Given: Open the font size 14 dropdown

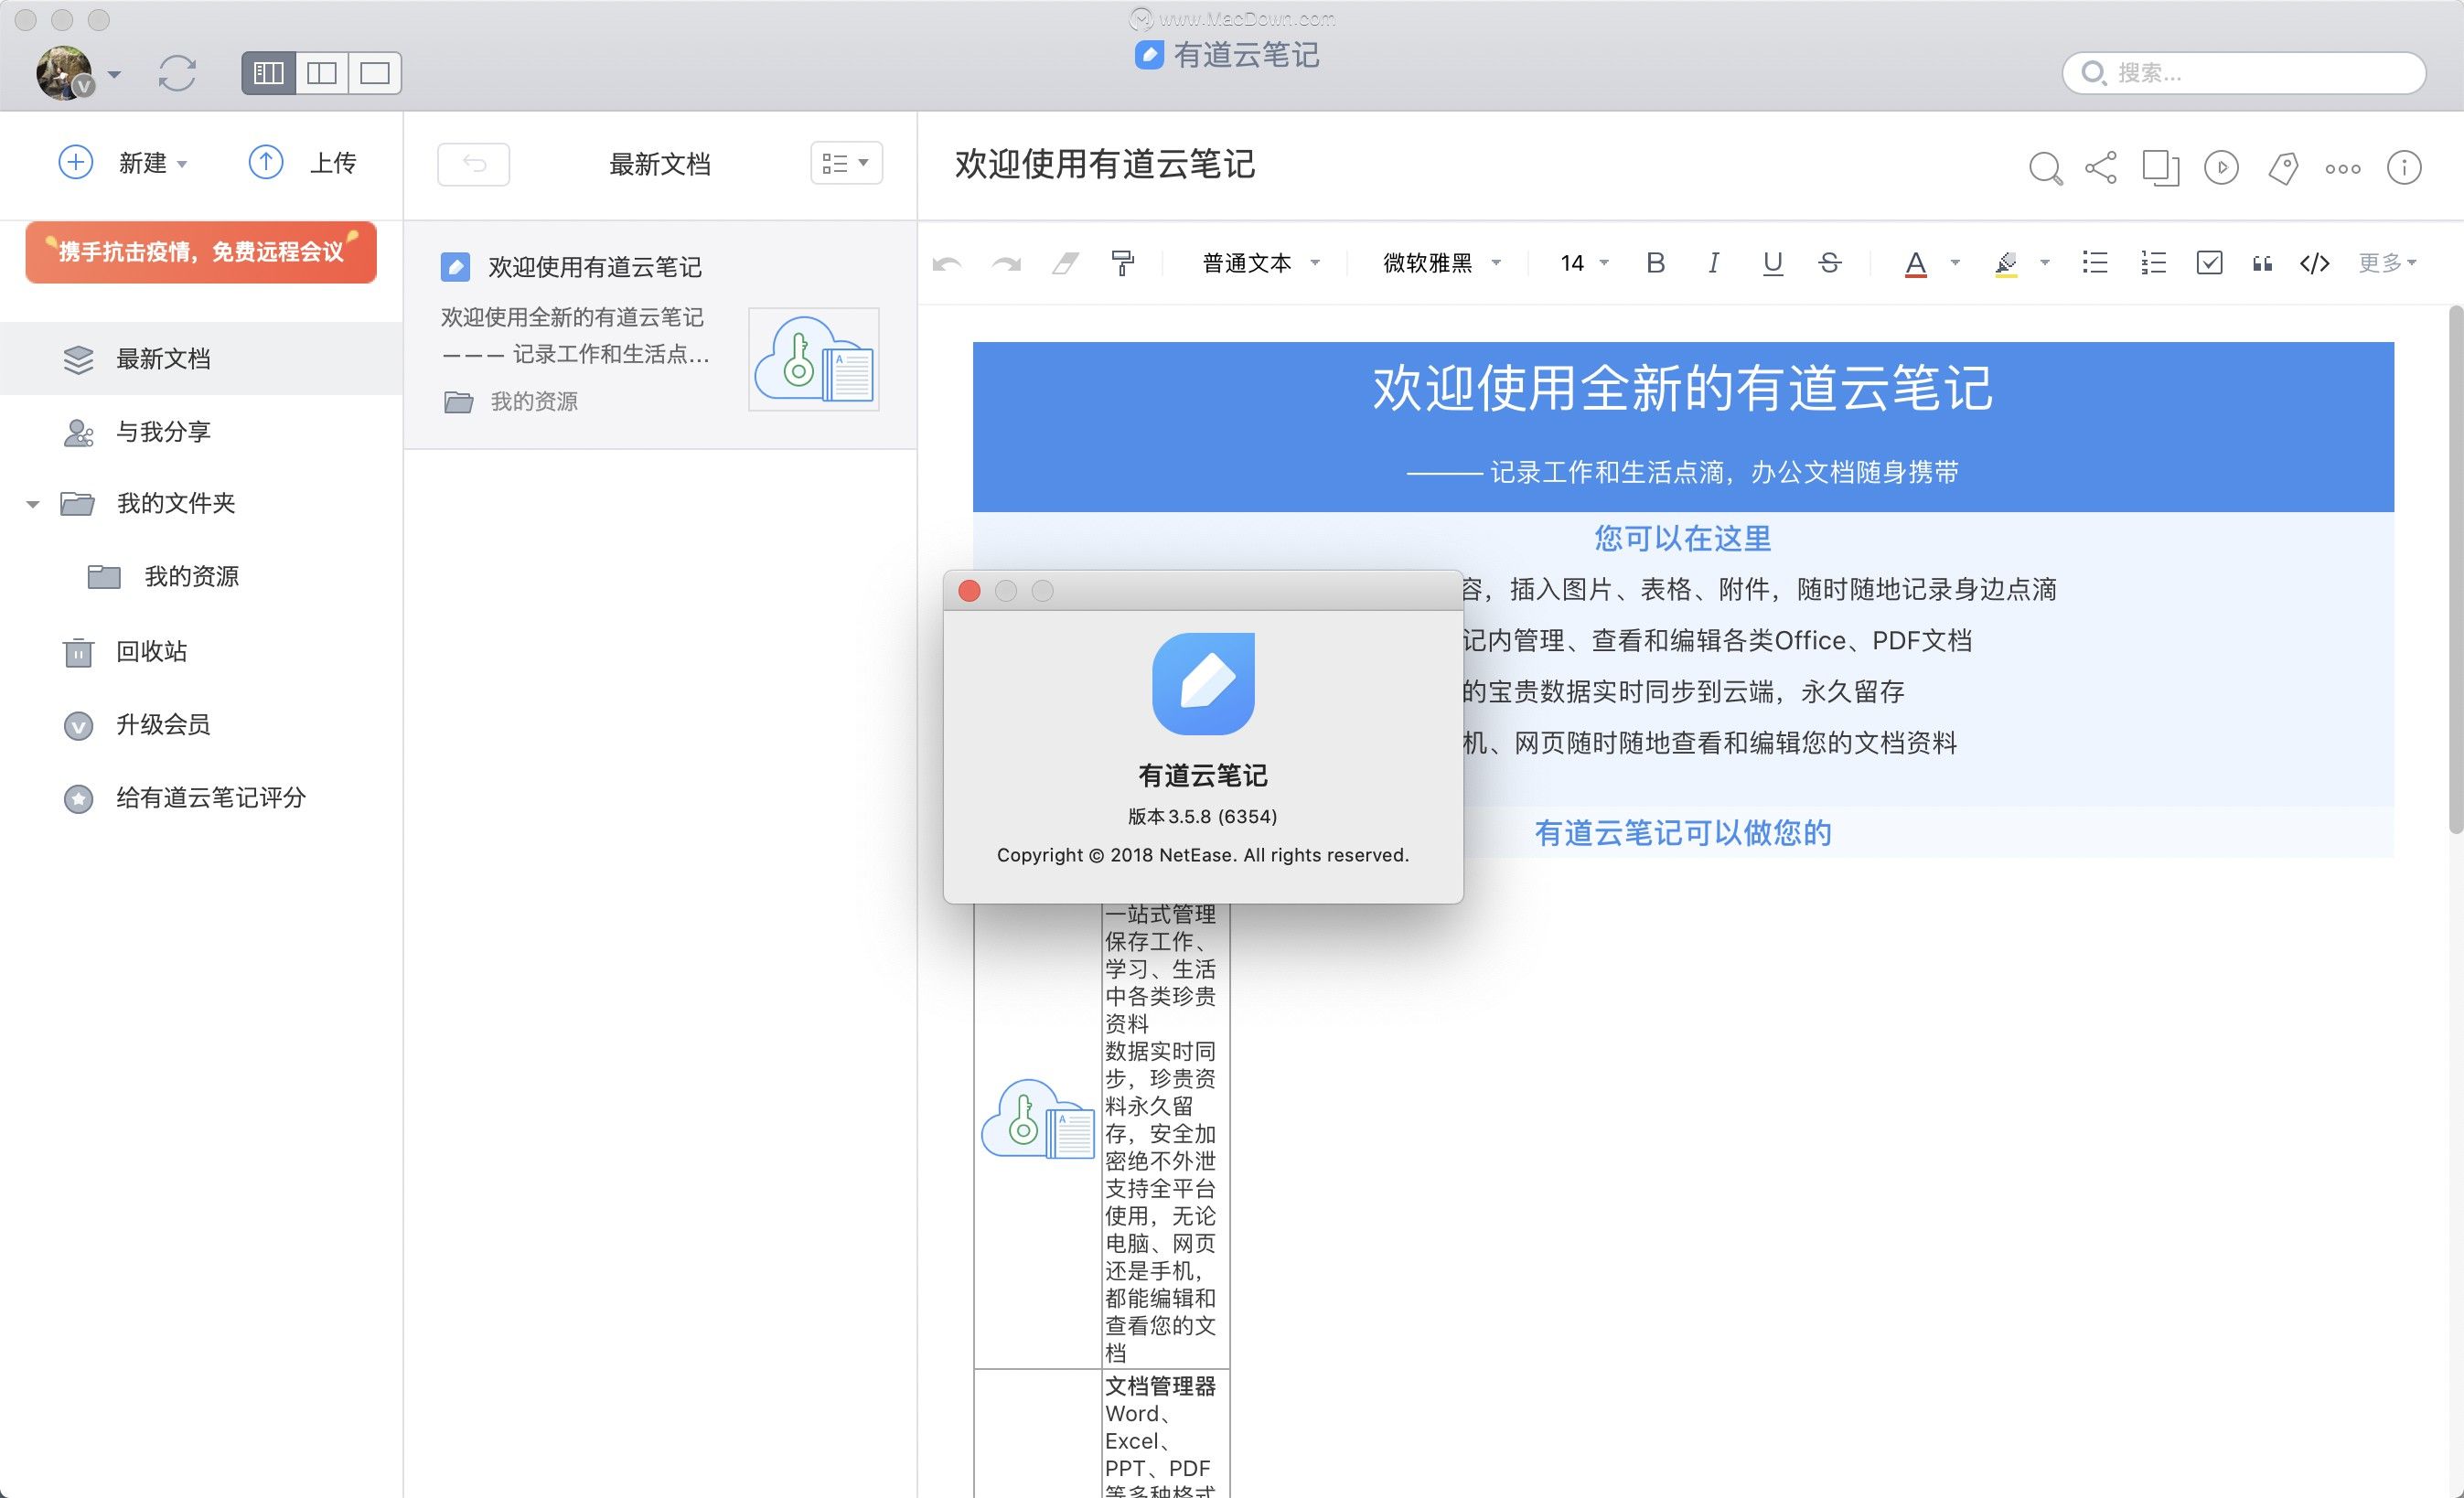Looking at the screenshot, I should point(1584,263).
